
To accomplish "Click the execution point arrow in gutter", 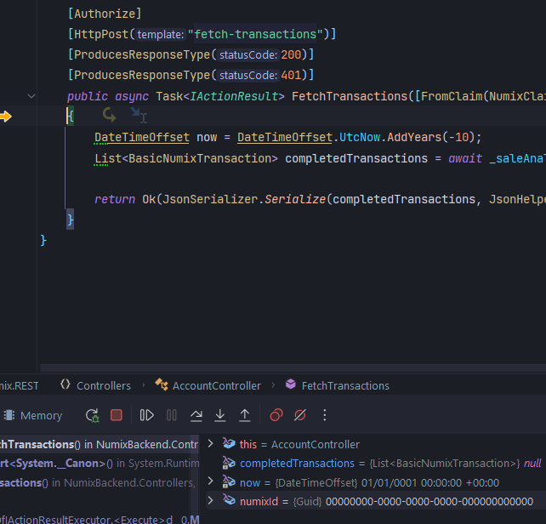I will coord(6,117).
